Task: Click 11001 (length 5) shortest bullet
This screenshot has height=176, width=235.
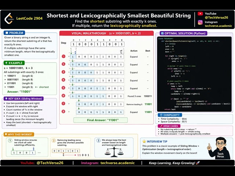Action: tap(27, 87)
